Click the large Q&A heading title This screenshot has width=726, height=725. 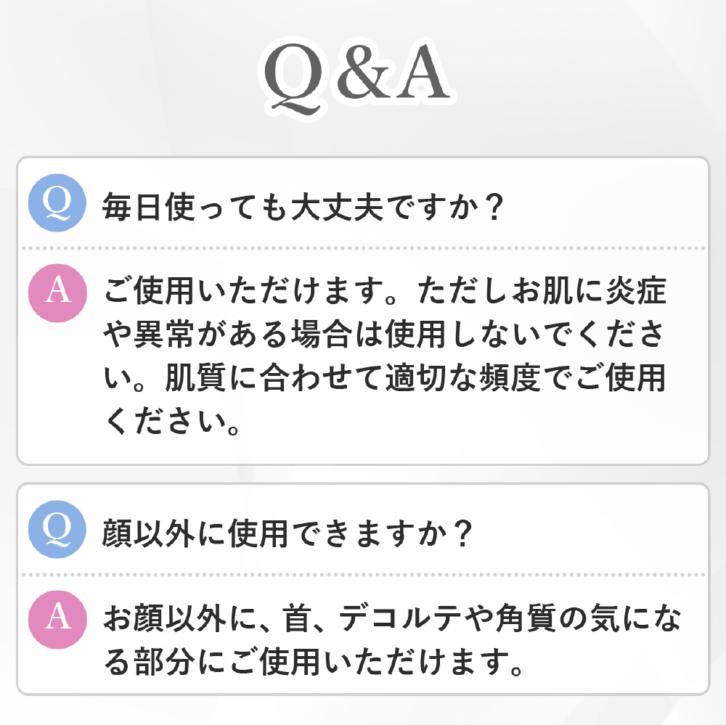pyautogui.click(x=356, y=77)
